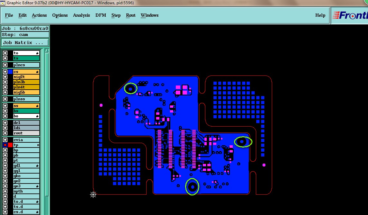Toggle the 'to' layer display checkbox
The width and height of the screenshot is (368, 215).
coord(5,53)
